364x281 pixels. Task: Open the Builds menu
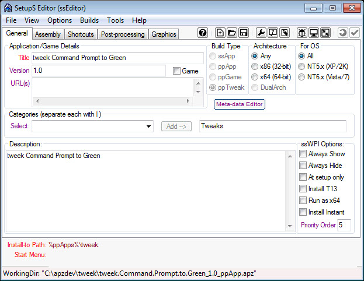point(89,20)
